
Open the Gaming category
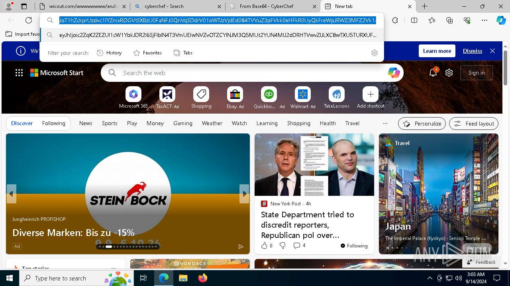click(183, 123)
